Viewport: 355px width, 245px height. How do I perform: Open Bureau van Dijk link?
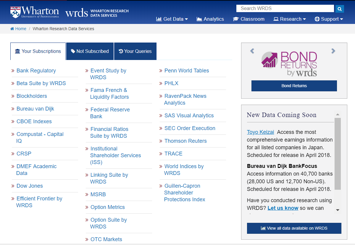35,109
